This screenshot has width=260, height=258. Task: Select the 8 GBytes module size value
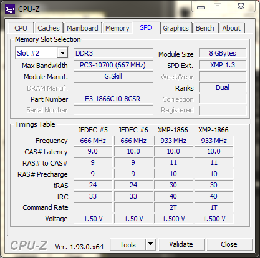[x=223, y=53]
